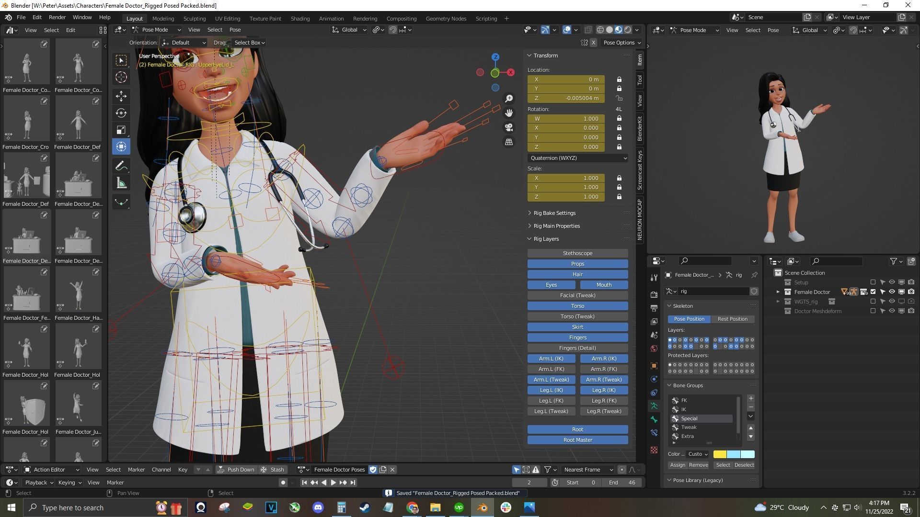
Task: Choose the Rotate tool
Action: click(x=121, y=113)
